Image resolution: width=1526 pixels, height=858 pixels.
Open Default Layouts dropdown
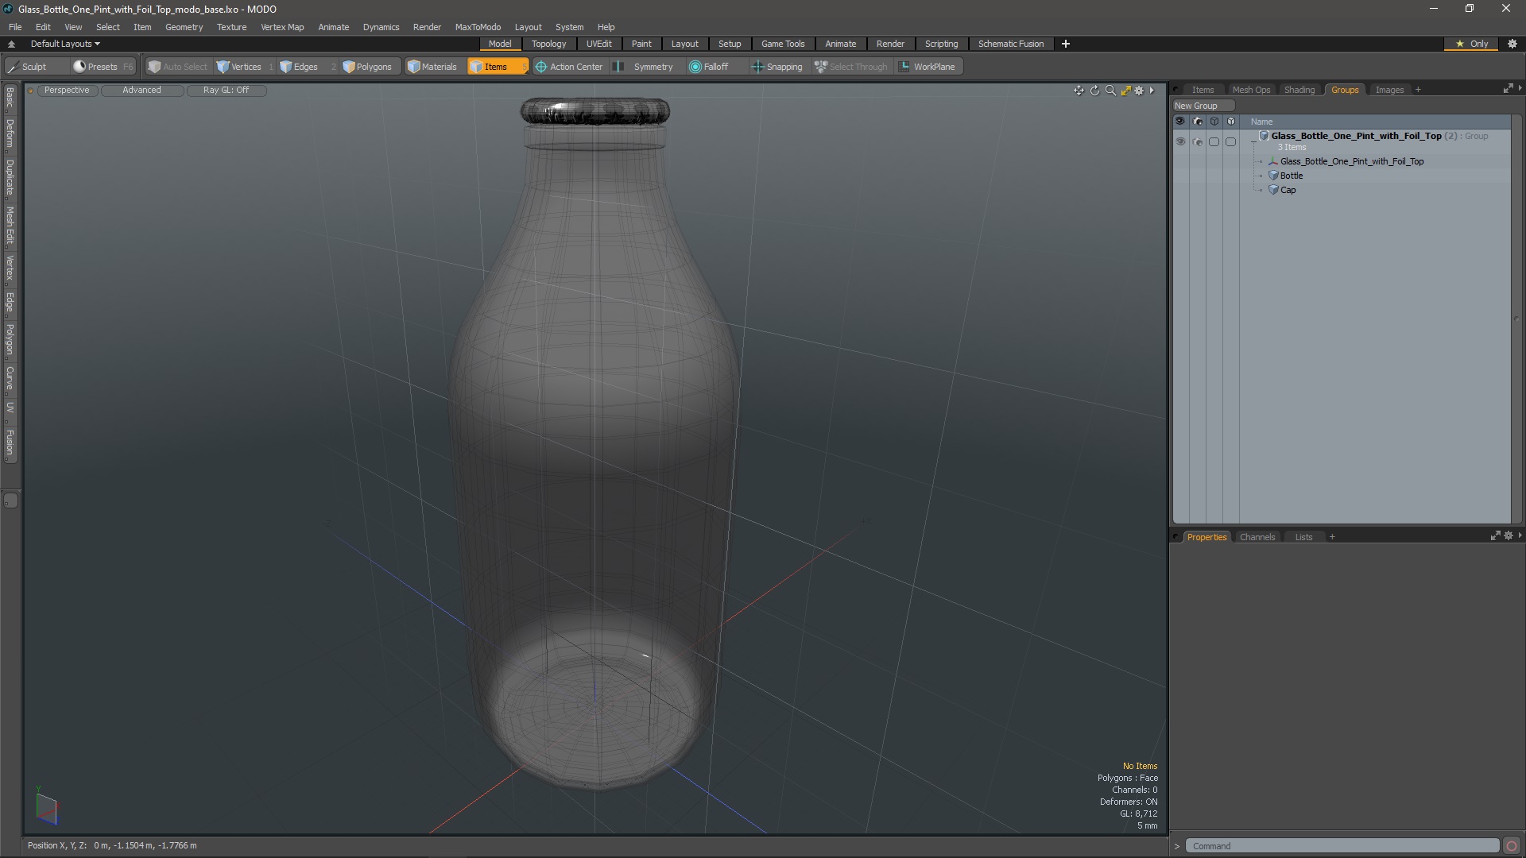65,44
